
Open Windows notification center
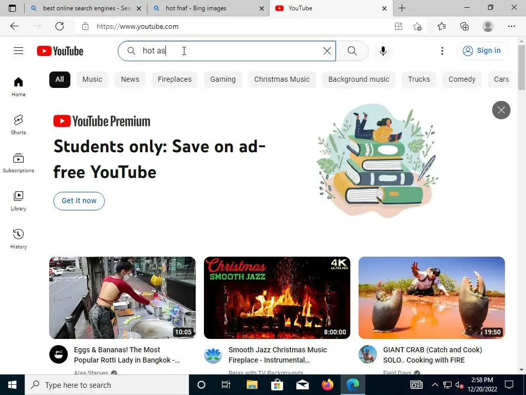click(x=509, y=385)
